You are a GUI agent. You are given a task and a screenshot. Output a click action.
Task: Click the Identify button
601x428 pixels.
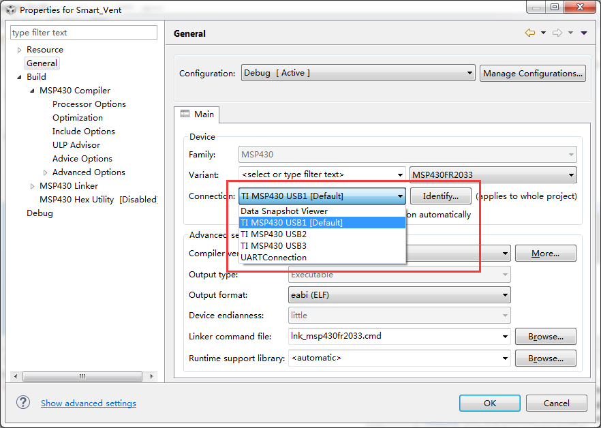[440, 196]
